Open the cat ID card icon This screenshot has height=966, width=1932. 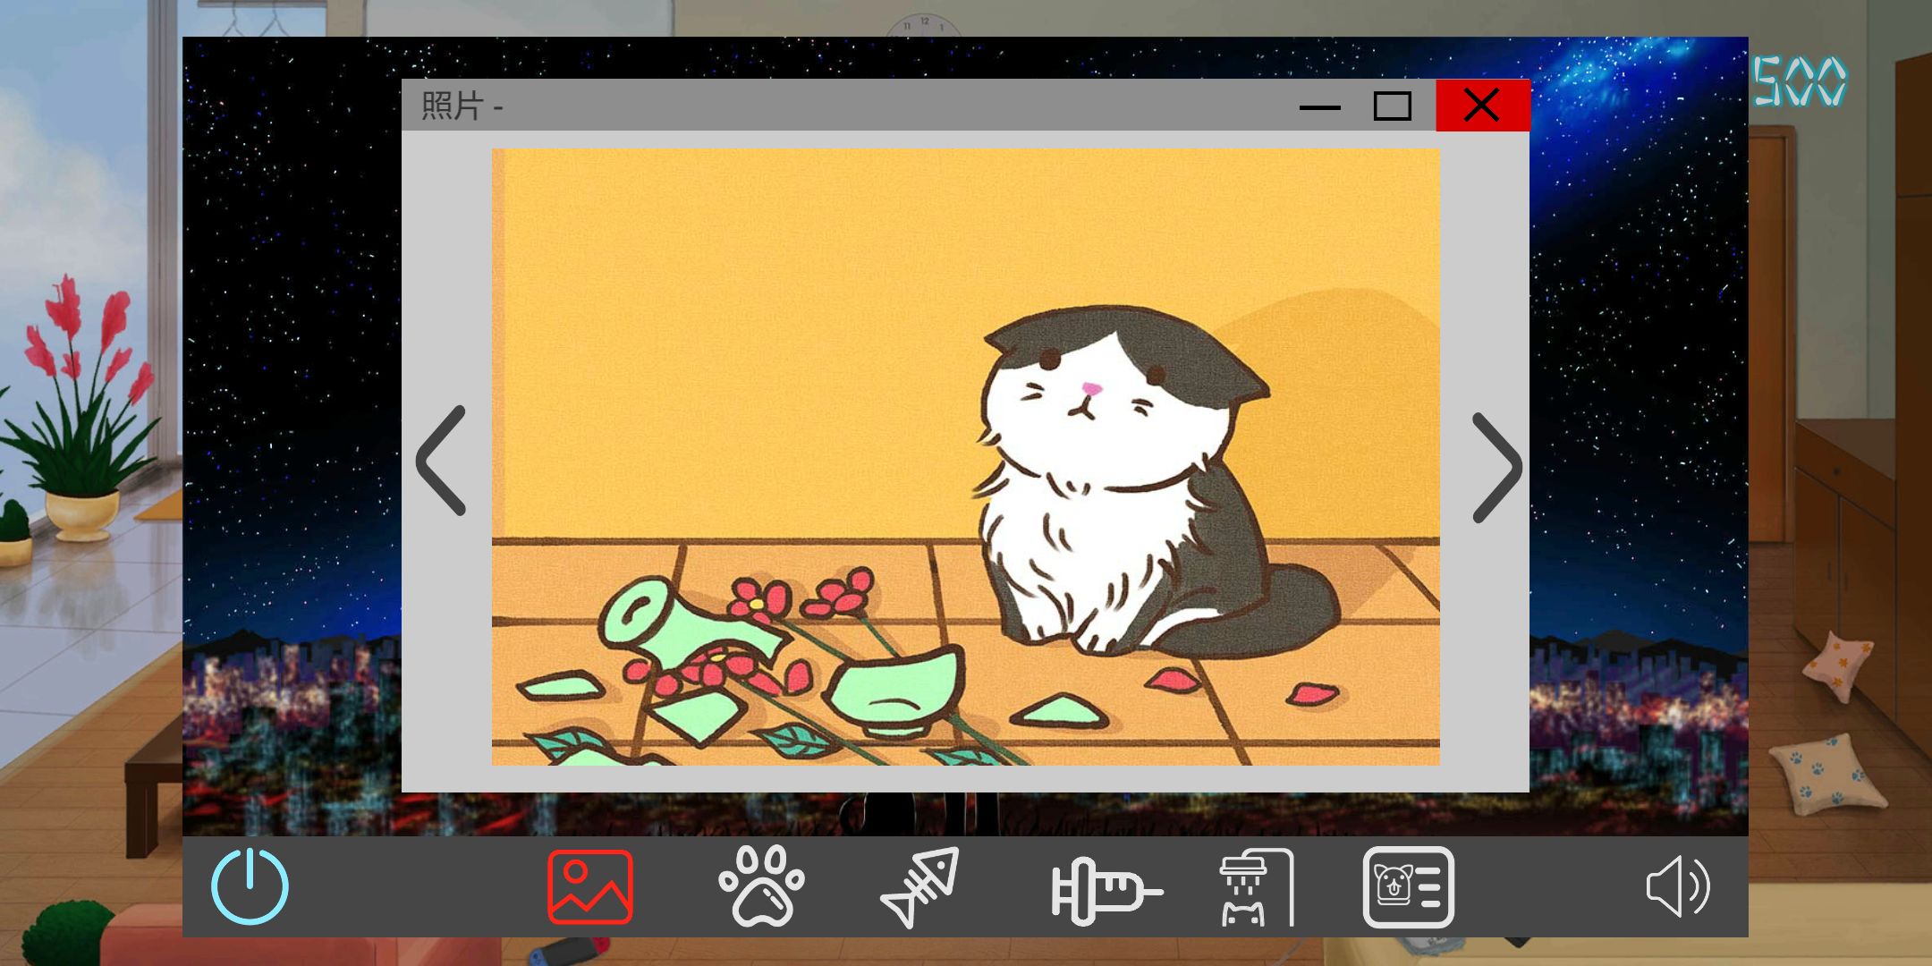[x=1408, y=887]
